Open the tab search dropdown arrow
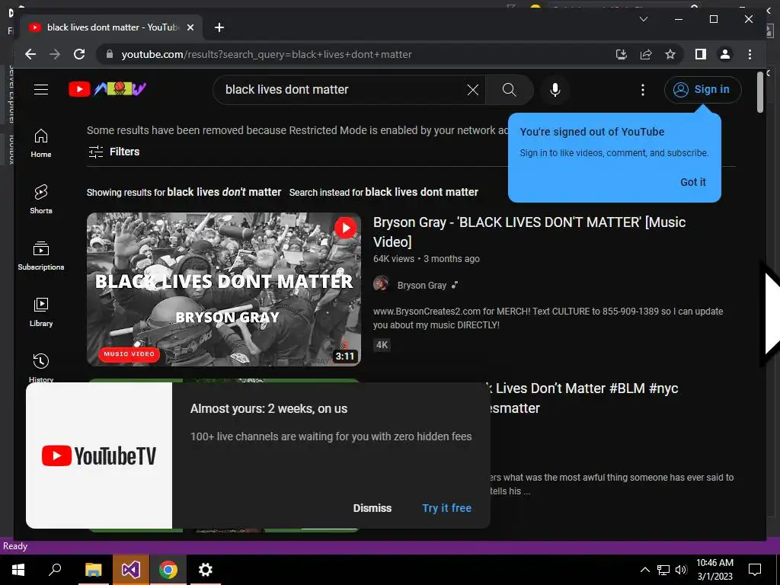Viewport: 780px width, 585px height. (x=643, y=19)
